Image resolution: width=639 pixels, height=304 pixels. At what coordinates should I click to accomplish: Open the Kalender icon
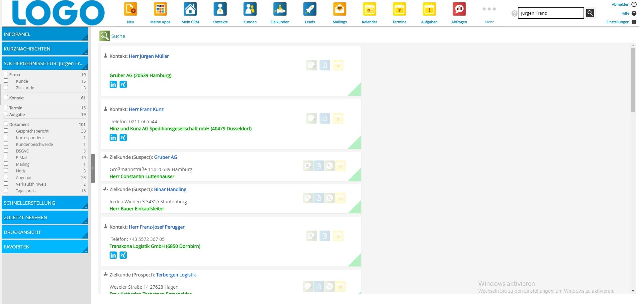pyautogui.click(x=370, y=9)
